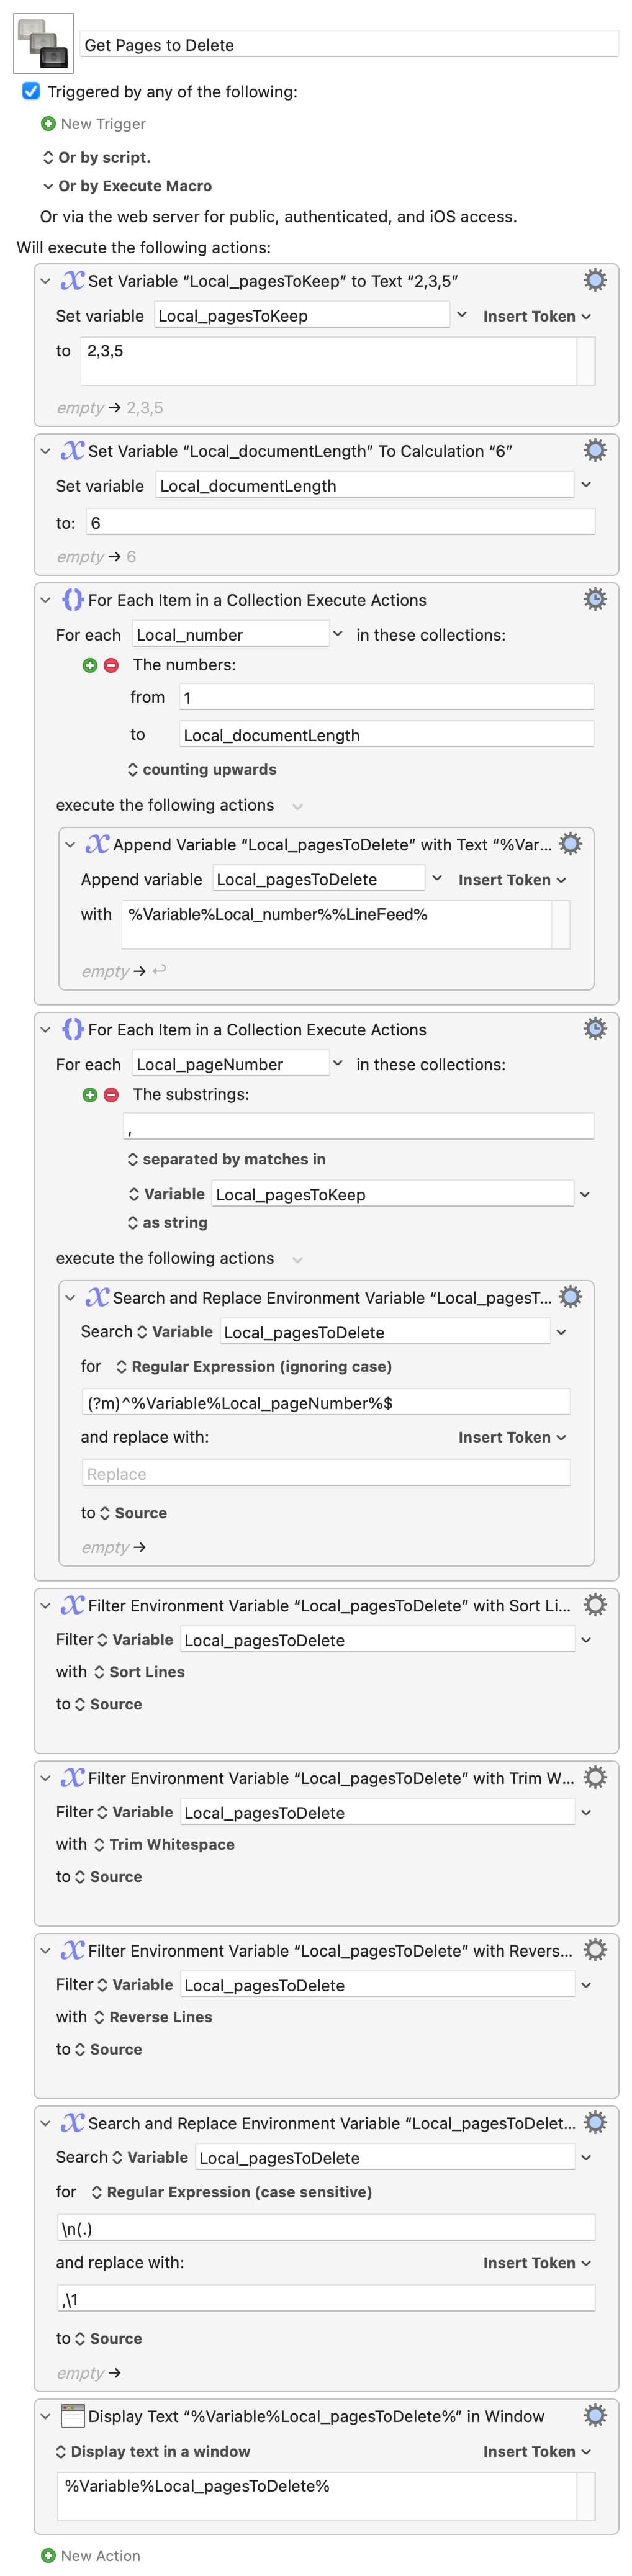This screenshot has width=632, height=2576.
Task: Open the variable dropdown beside Local_documentLength field
Action: click(586, 484)
